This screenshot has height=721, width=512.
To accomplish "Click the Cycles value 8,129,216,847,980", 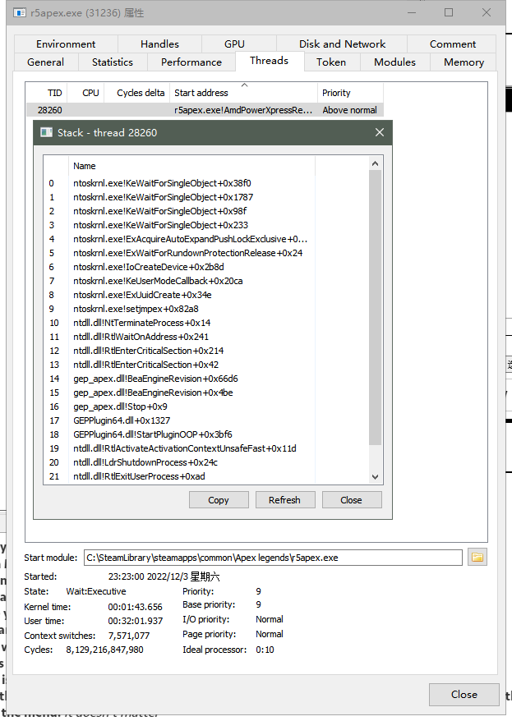I will pyautogui.click(x=104, y=650).
